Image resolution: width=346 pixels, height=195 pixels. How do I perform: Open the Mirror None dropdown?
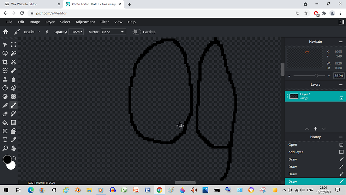point(113,32)
